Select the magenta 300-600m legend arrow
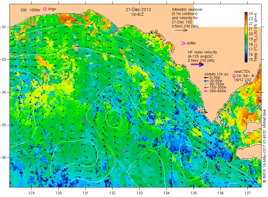This screenshot has height=197, width=268. point(207,91)
